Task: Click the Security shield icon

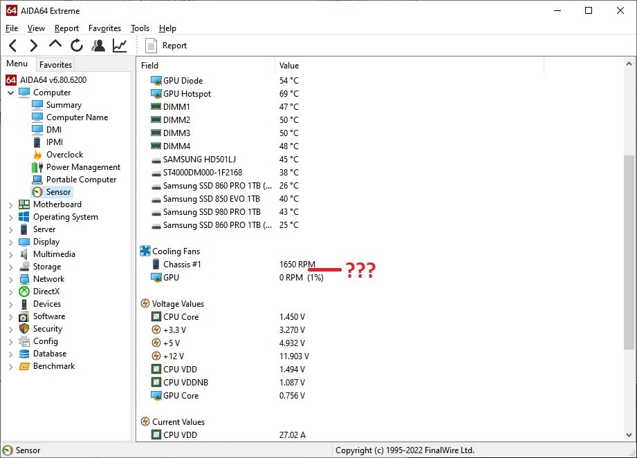Action: (x=24, y=329)
